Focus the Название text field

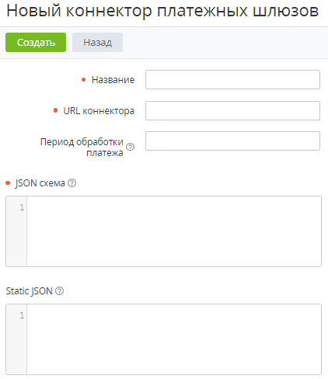click(x=232, y=79)
